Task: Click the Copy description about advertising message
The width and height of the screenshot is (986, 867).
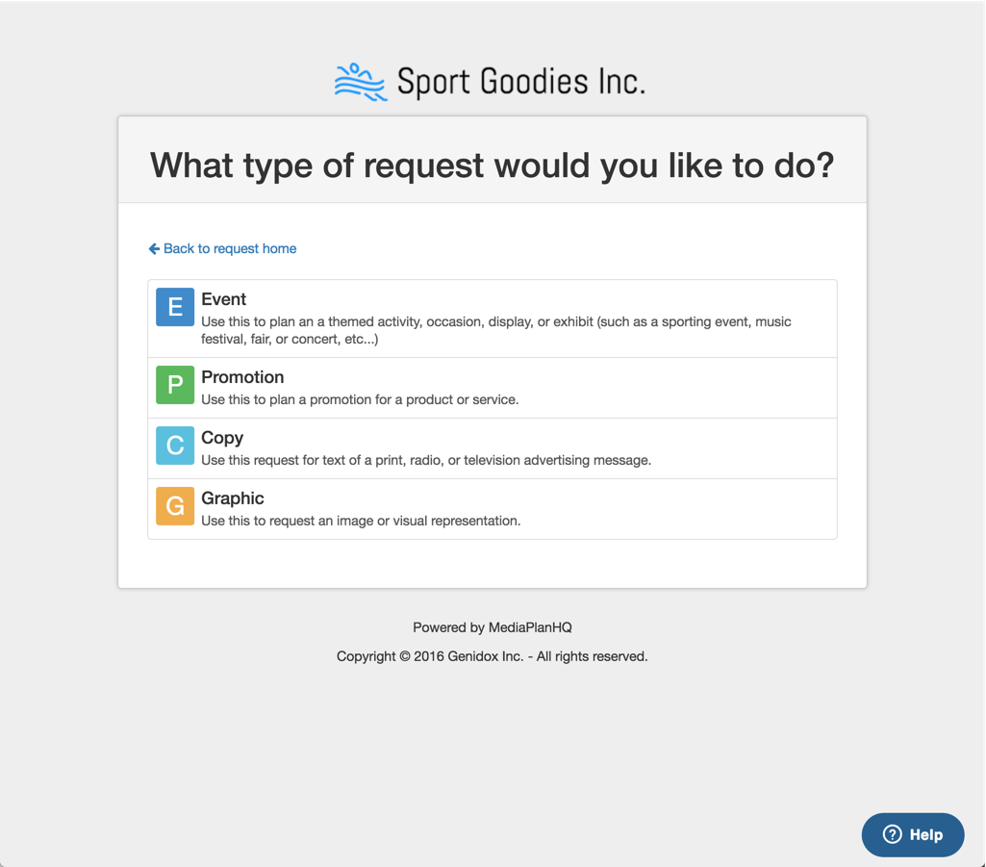Action: [426, 460]
